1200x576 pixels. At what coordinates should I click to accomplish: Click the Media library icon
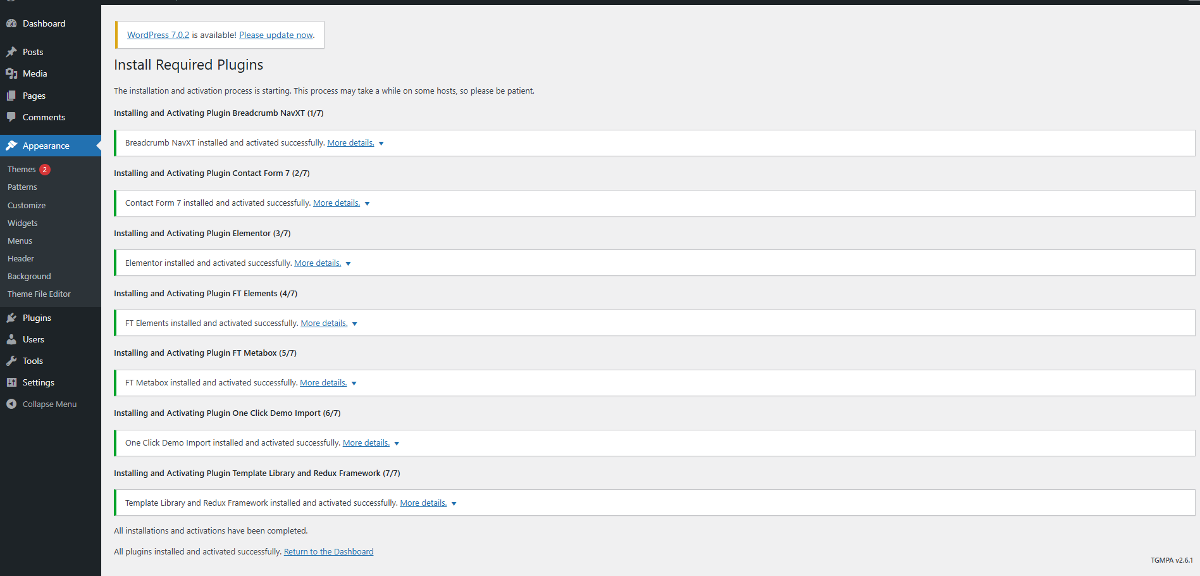[11, 73]
